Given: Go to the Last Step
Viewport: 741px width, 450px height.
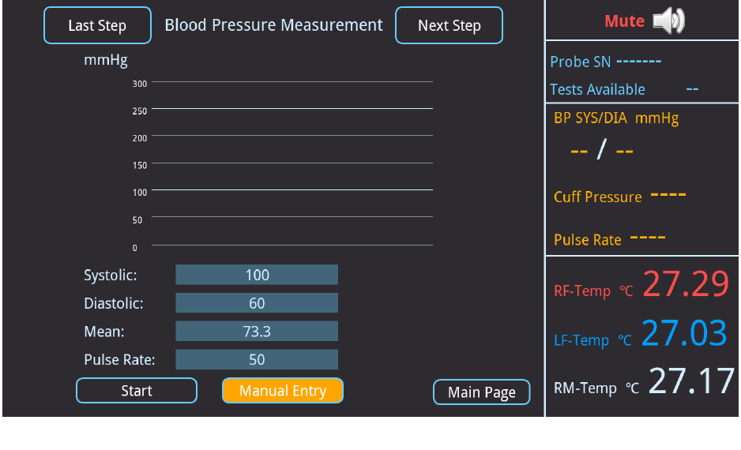Looking at the screenshot, I should [x=97, y=25].
